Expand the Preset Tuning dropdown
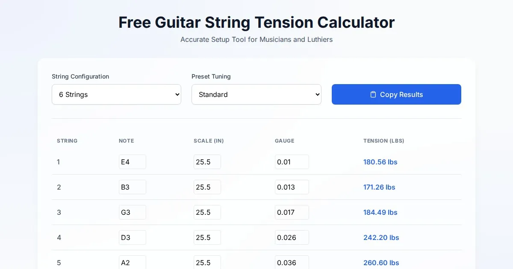513x269 pixels. (x=256, y=94)
